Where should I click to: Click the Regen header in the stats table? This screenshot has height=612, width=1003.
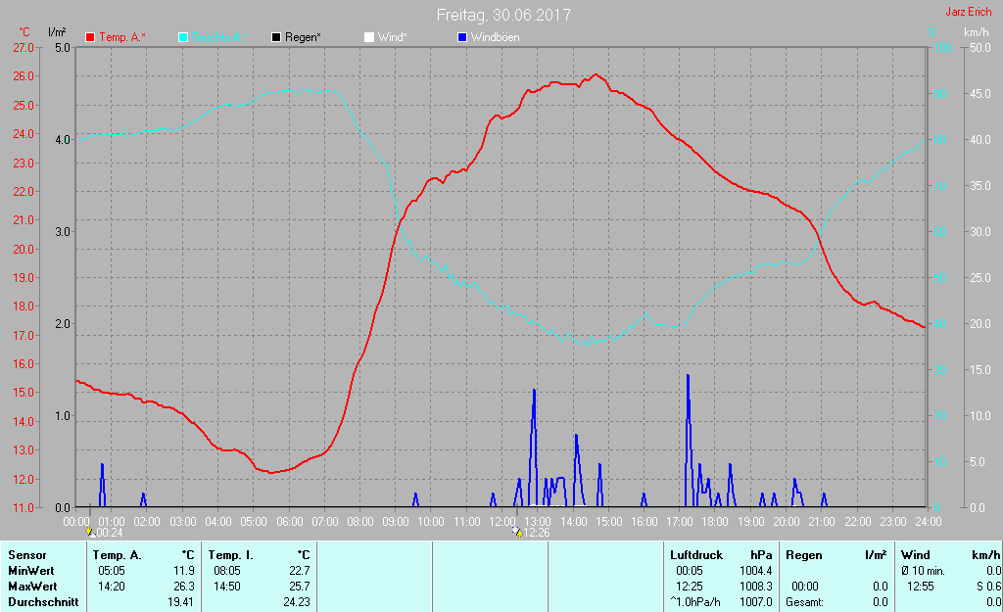[x=804, y=555]
